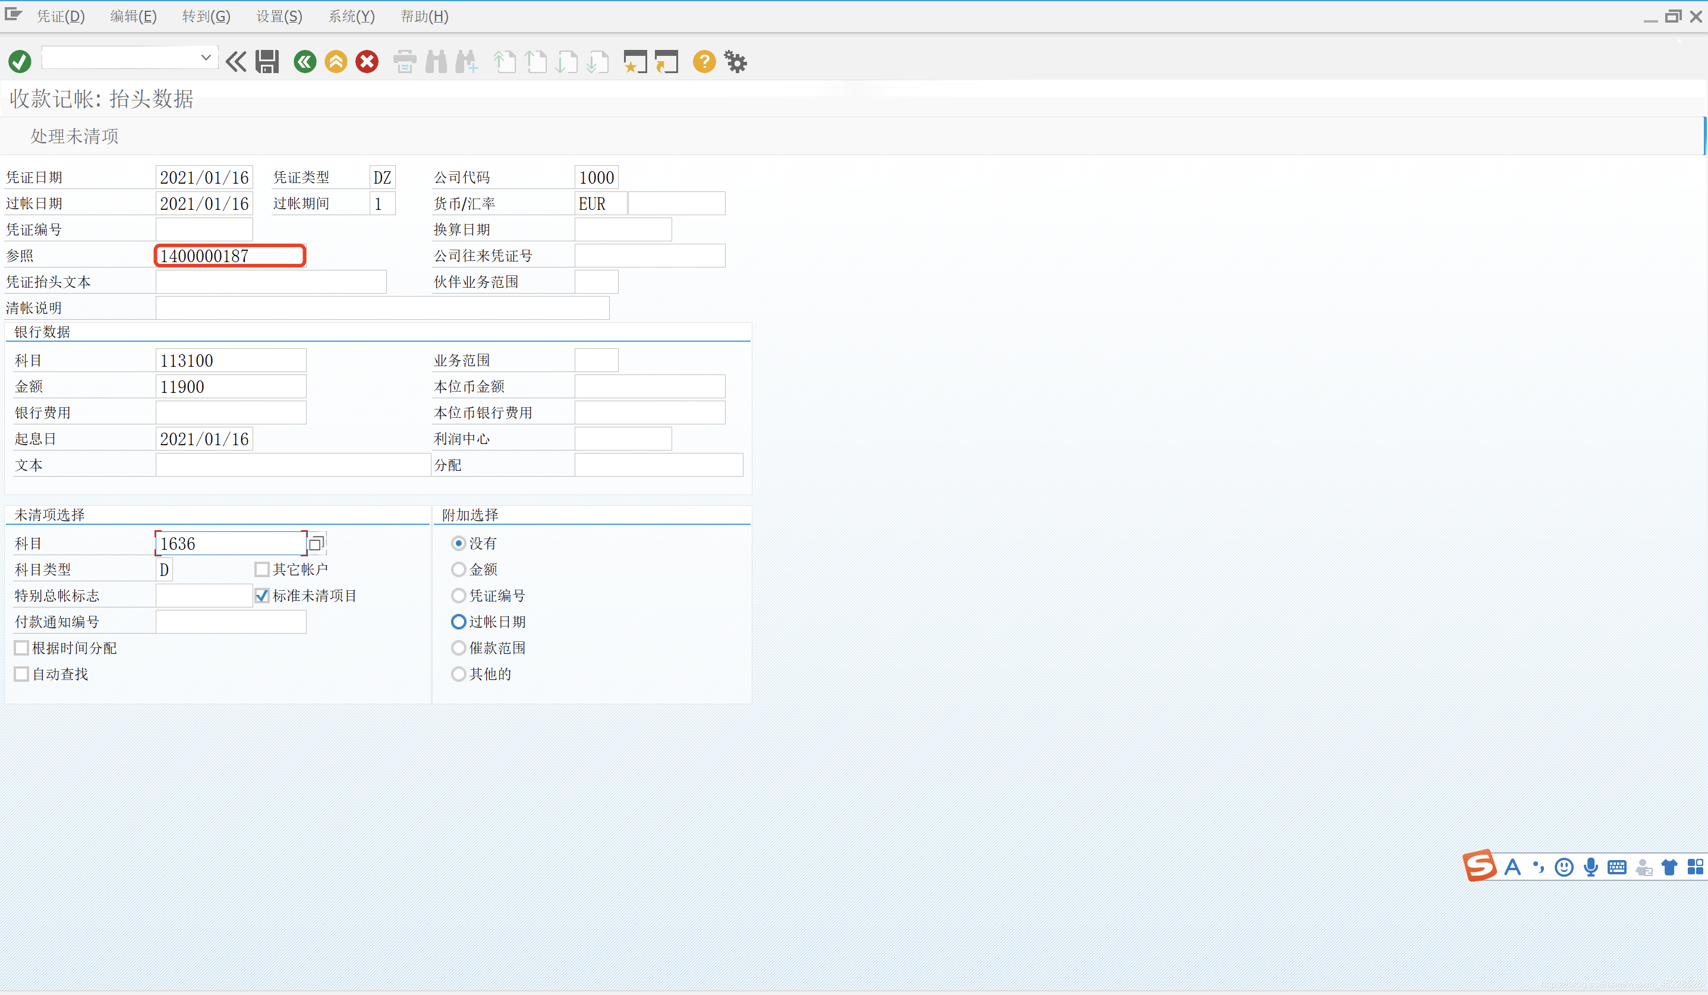The width and height of the screenshot is (1708, 995).
Task: Click the red Cancel X icon
Action: [x=367, y=62]
